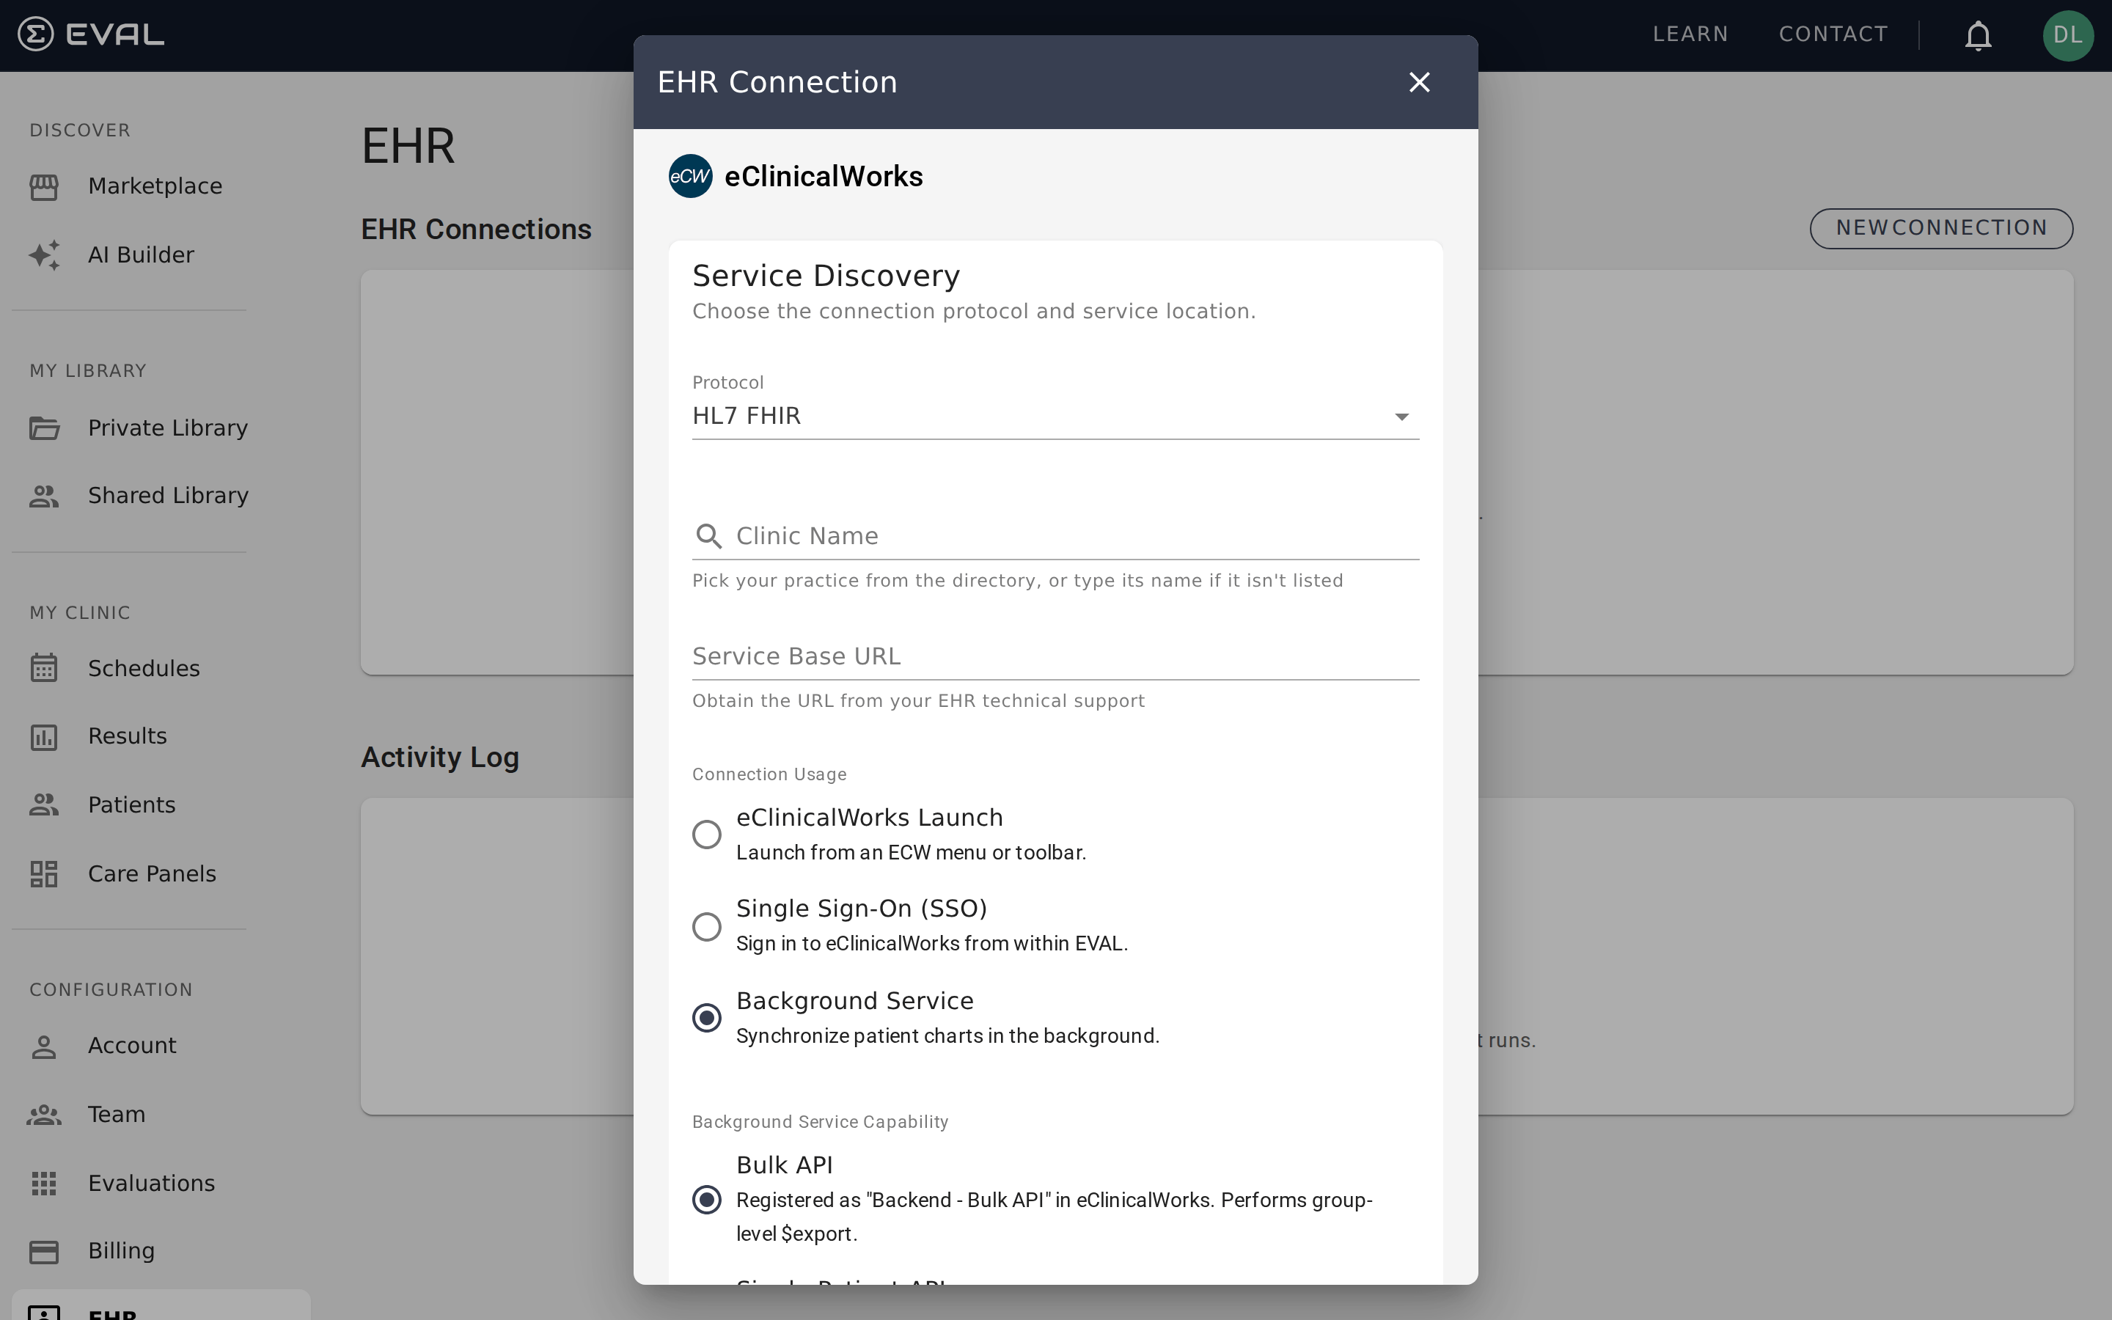Click the AI Builder sparkle icon
This screenshot has height=1320, width=2112.
(x=44, y=255)
